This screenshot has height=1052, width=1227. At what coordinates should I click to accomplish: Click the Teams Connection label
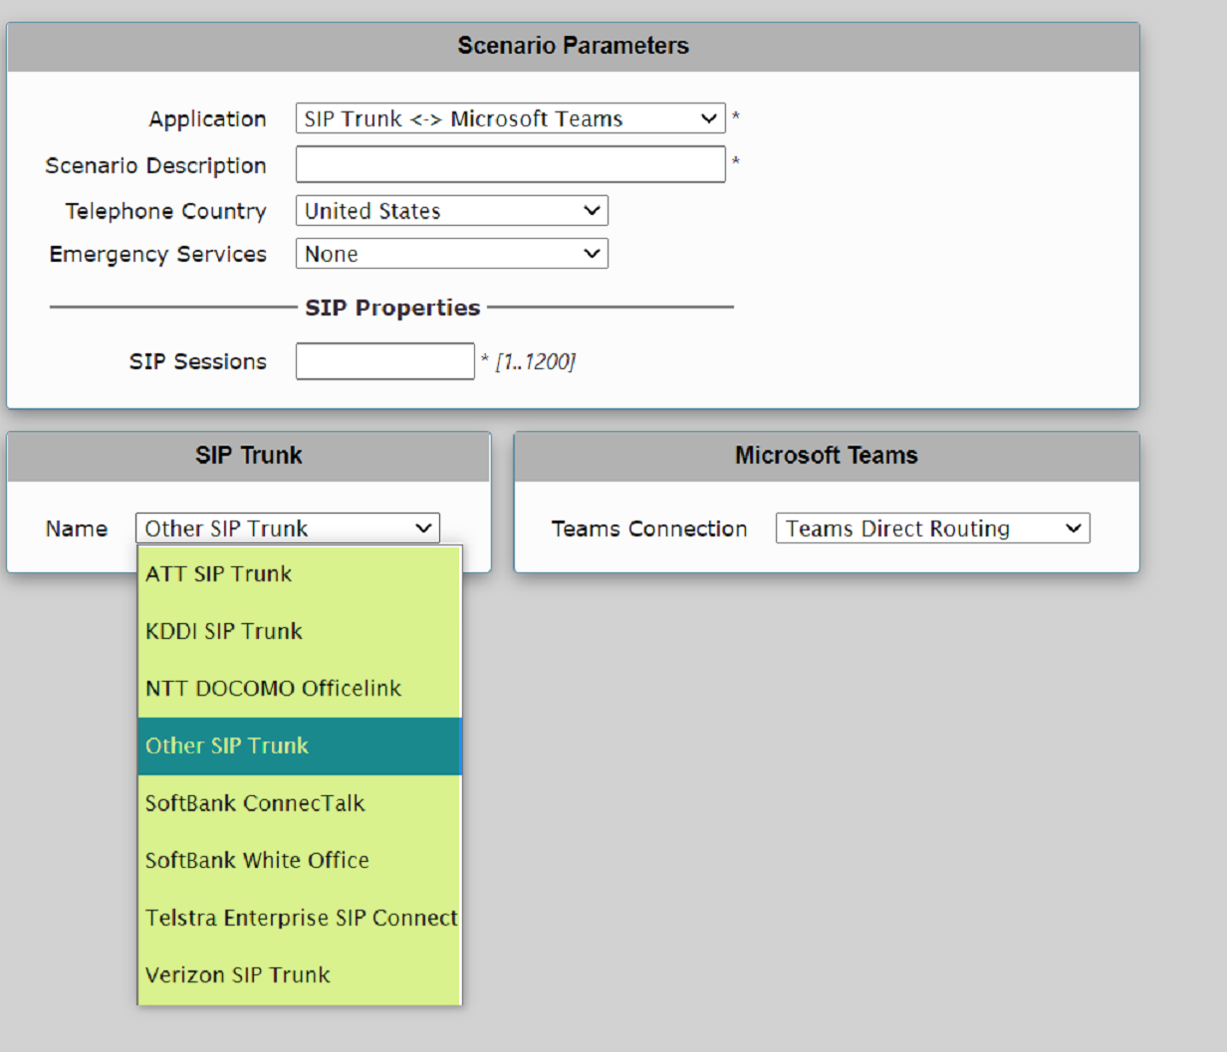click(x=649, y=528)
